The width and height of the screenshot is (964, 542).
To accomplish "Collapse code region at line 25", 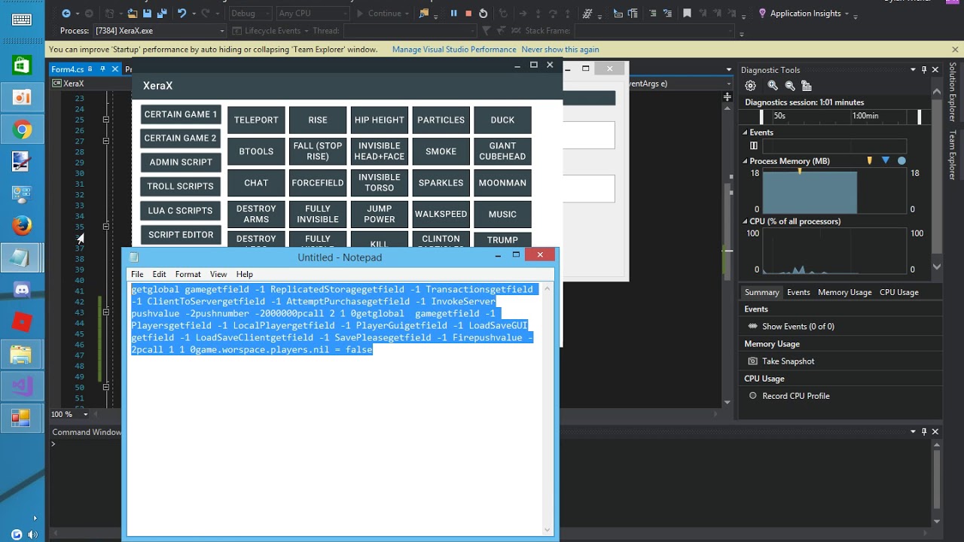I will tap(106, 120).
